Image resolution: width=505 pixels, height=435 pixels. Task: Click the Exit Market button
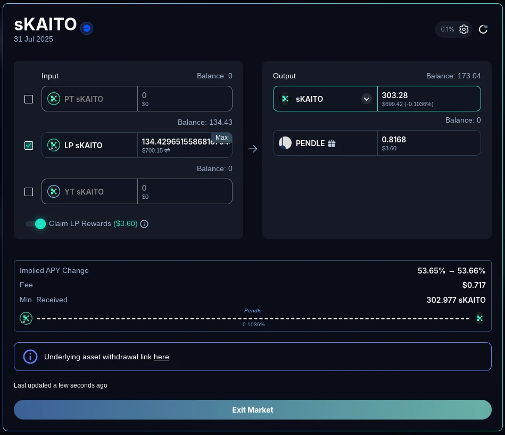point(252,410)
